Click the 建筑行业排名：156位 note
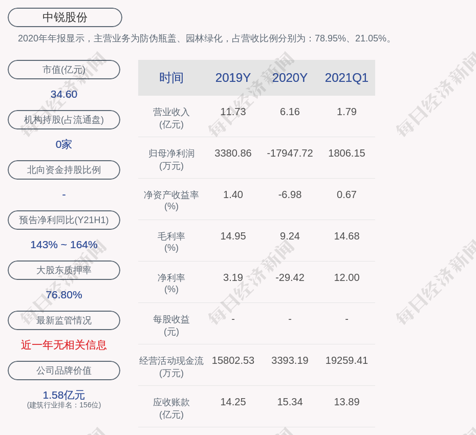 pos(64,405)
